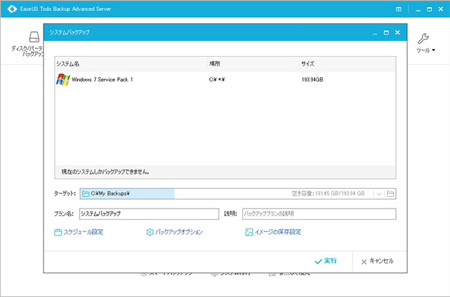
Task: Minimize the システムバックアップ dialog
Action: click(x=375, y=33)
